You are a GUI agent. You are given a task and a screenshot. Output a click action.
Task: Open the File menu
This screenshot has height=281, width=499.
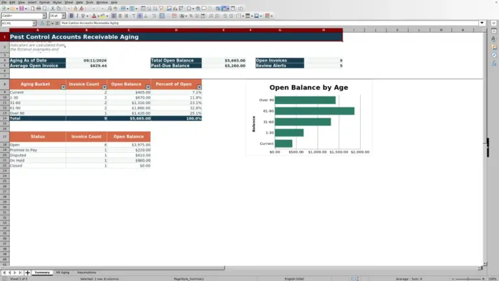4,2
